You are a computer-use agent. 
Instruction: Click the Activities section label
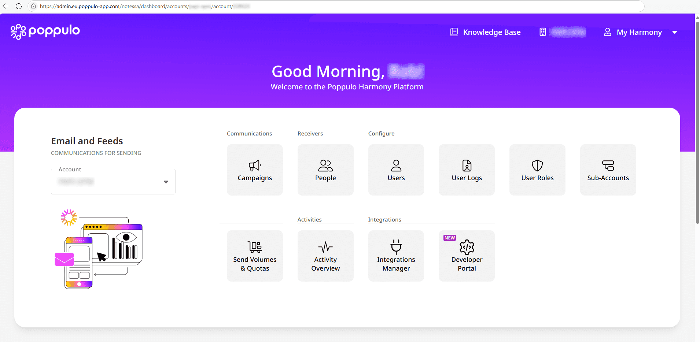coord(309,220)
